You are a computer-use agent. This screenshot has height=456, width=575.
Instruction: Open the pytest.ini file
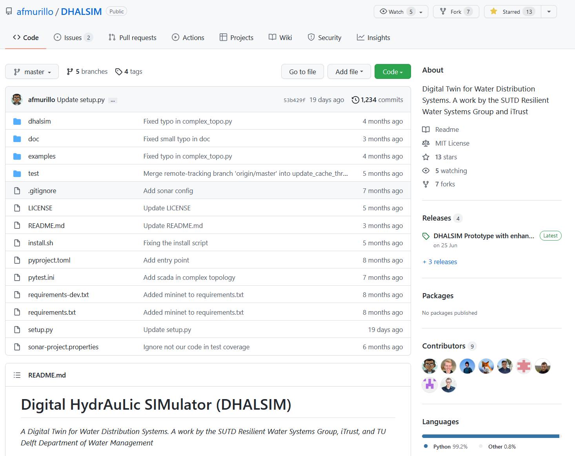(x=41, y=277)
